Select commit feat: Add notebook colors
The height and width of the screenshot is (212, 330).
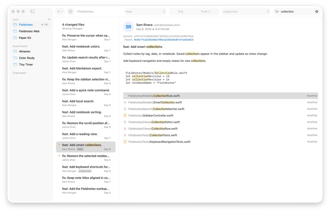(x=86, y=48)
